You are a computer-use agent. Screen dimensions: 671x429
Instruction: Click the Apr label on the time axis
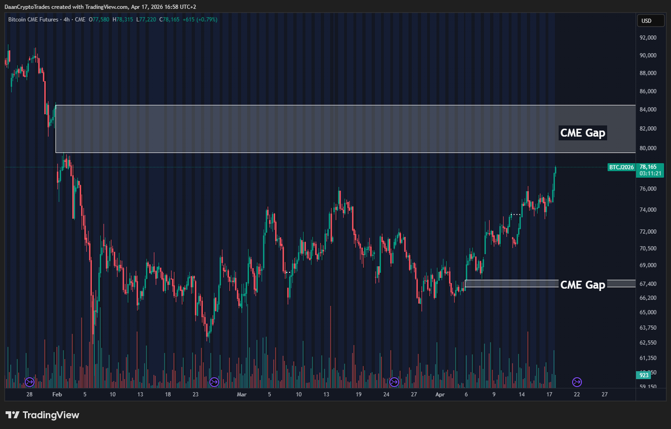click(440, 394)
